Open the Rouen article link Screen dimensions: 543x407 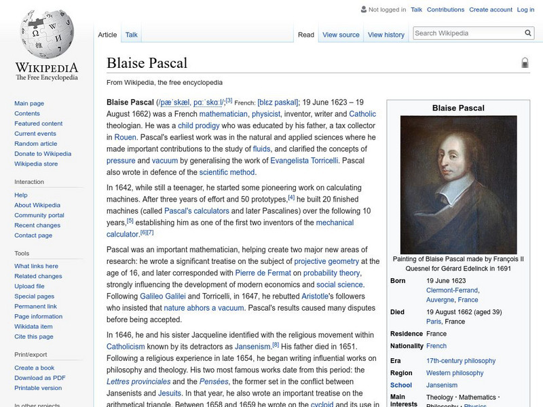[125, 137]
